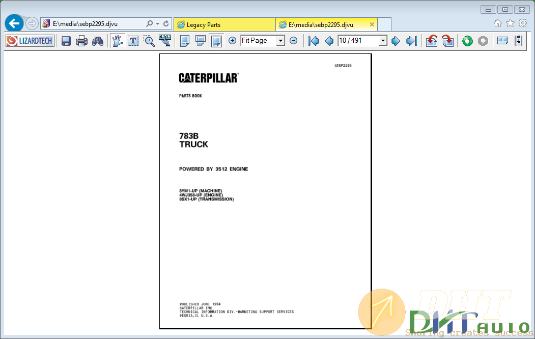Click the 'PARTS BOOK' text
The image size is (535, 339).
tap(190, 96)
